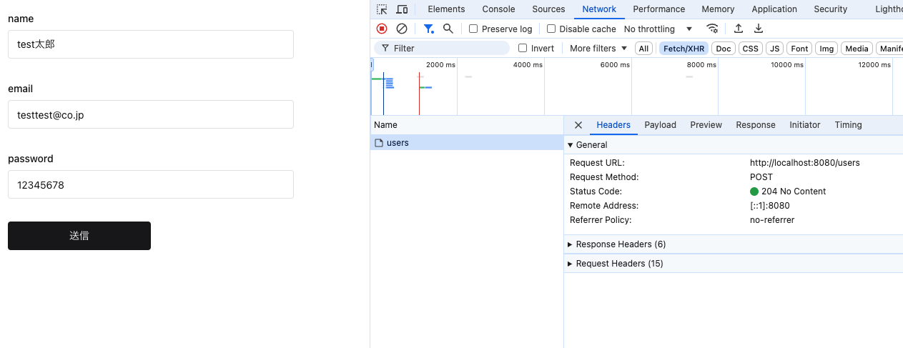Open the Payload detail tab
Image resolution: width=903 pixels, height=348 pixels.
[660, 125]
